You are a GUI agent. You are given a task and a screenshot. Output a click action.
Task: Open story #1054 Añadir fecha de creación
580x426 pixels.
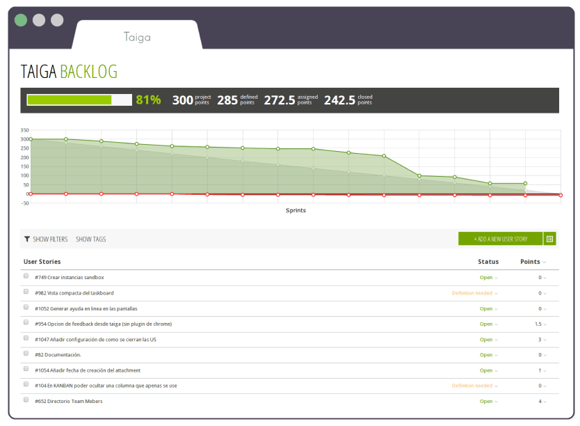click(88, 370)
